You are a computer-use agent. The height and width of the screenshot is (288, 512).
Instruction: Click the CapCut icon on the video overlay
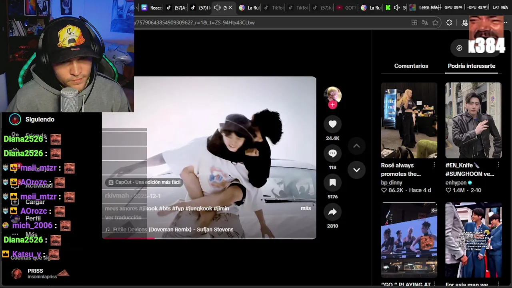[x=111, y=182]
